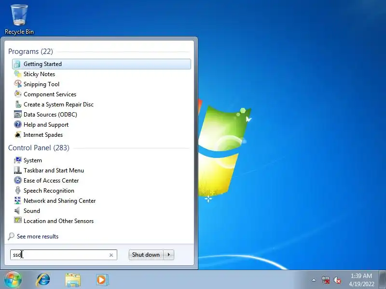Viewport: 386px width, 289px height.
Task: Click the Component Services icon
Action: coord(17,94)
